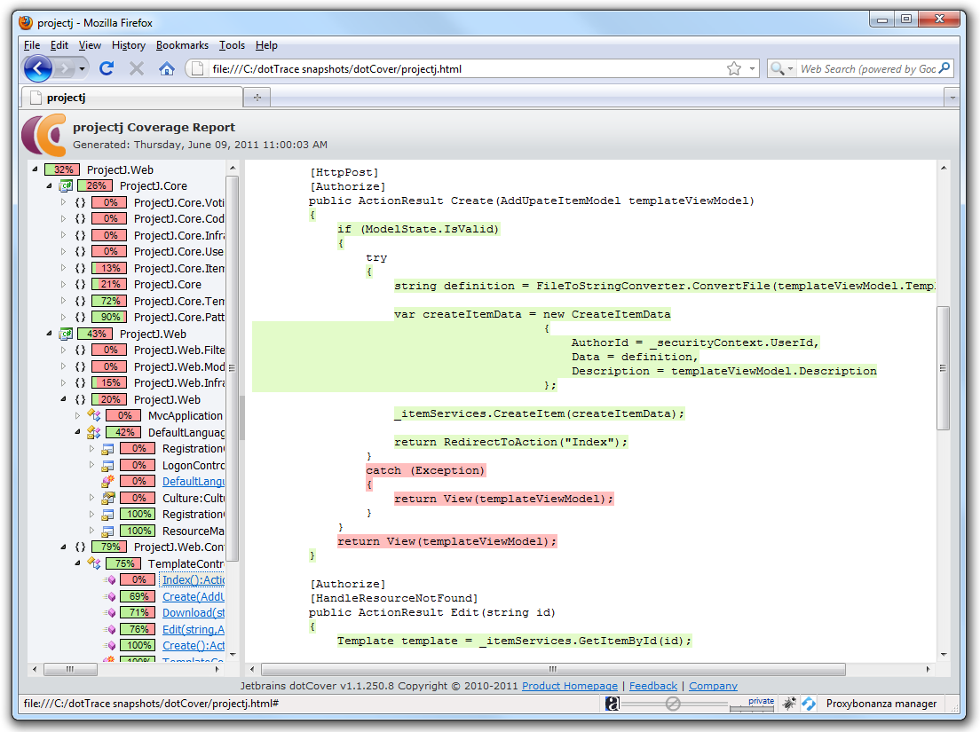Screen dimensions: 980x732
Task: Open new tab with the plus button
Action: coord(257,98)
